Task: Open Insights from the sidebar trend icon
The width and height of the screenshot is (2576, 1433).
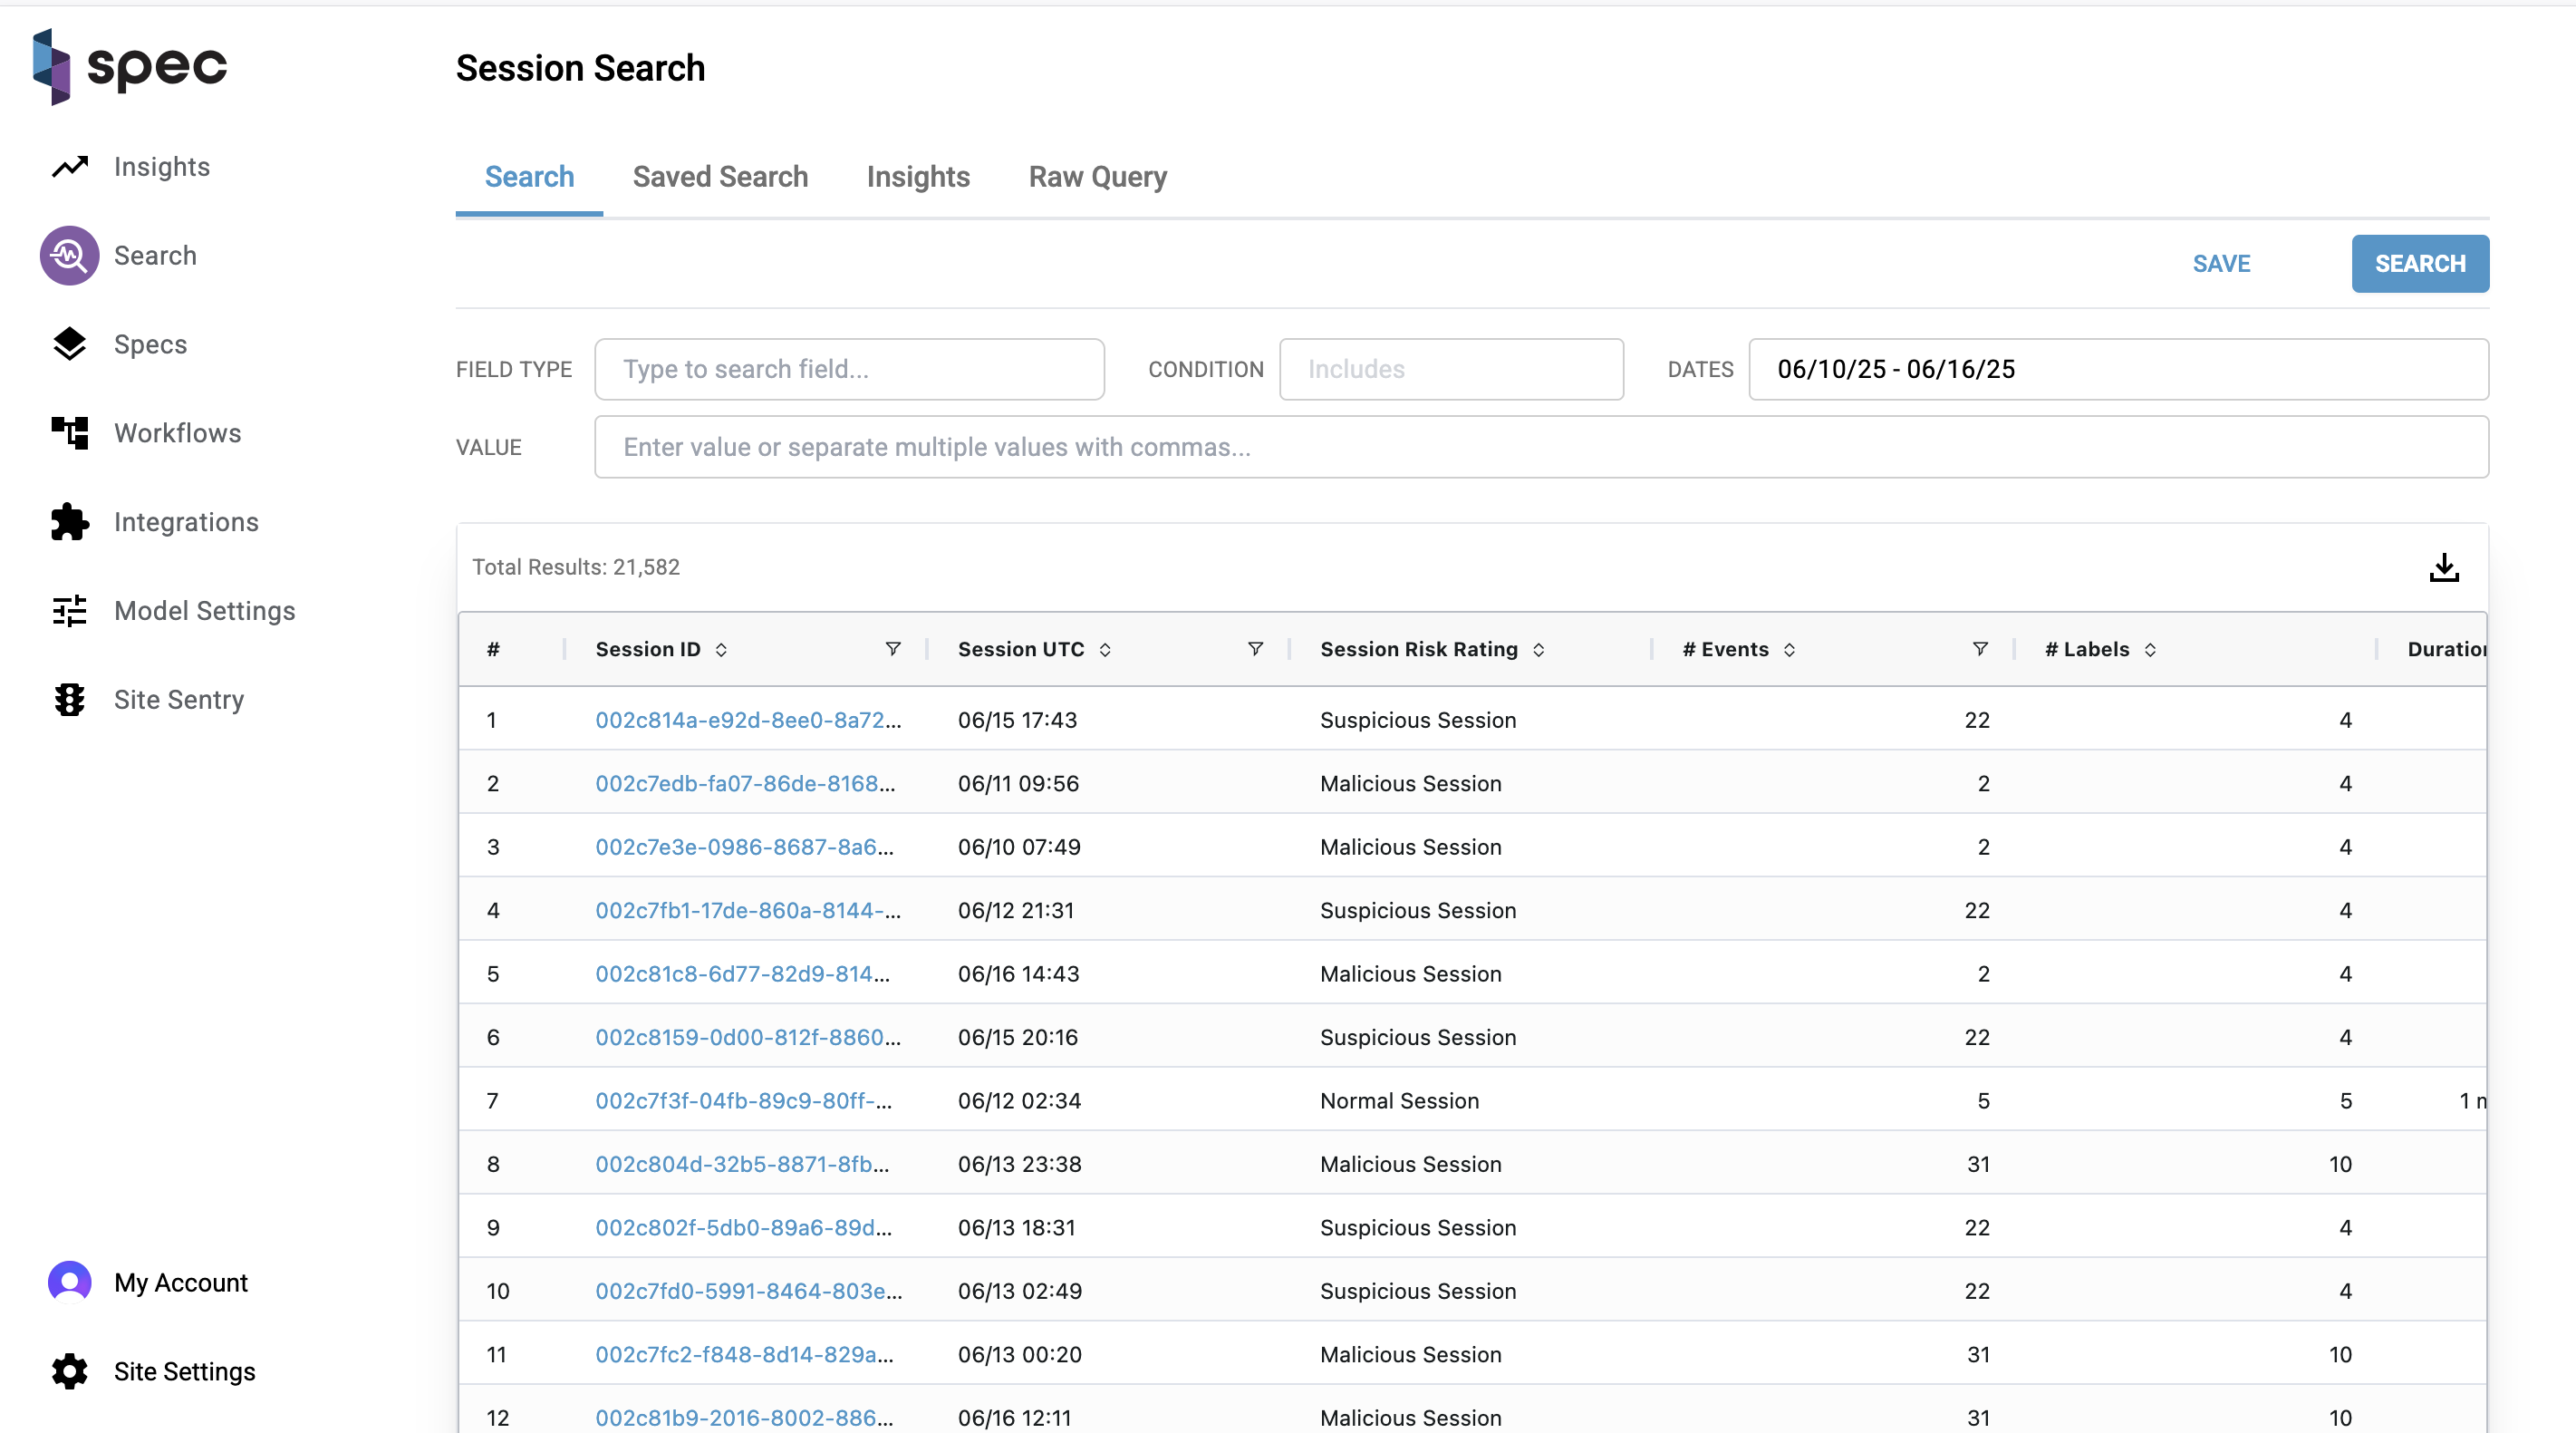Action: click(70, 167)
